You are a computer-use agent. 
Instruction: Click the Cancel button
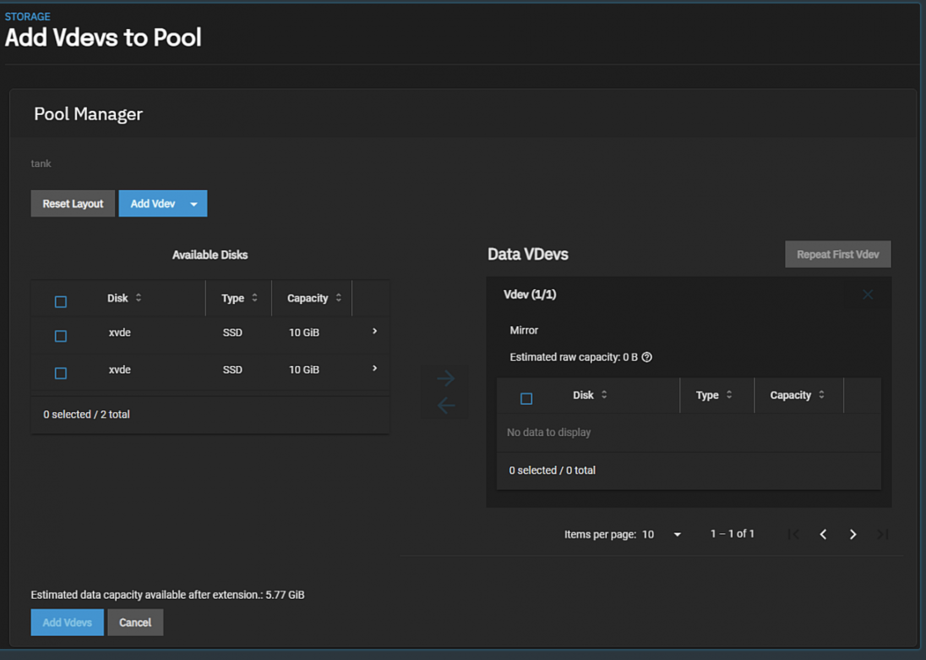tap(135, 623)
